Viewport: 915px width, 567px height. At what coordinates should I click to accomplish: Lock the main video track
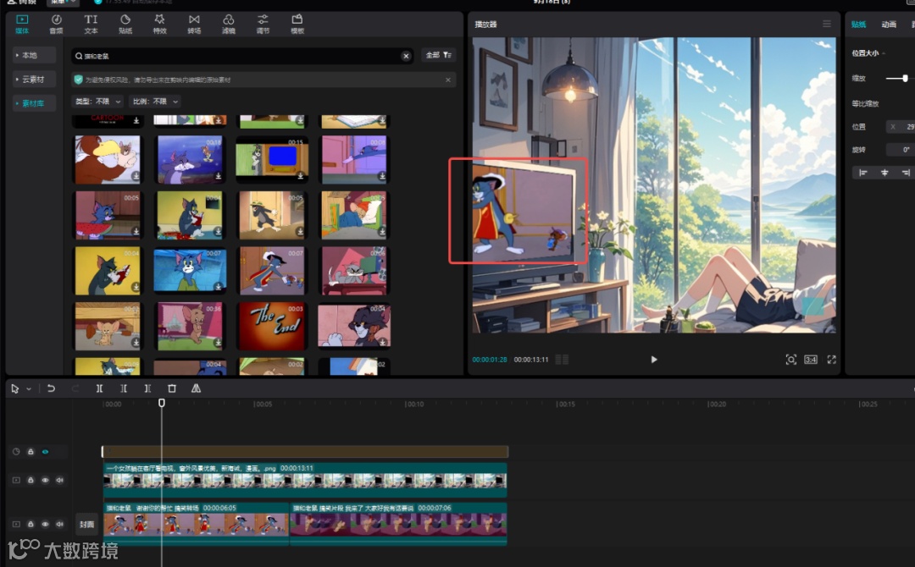[x=30, y=524]
